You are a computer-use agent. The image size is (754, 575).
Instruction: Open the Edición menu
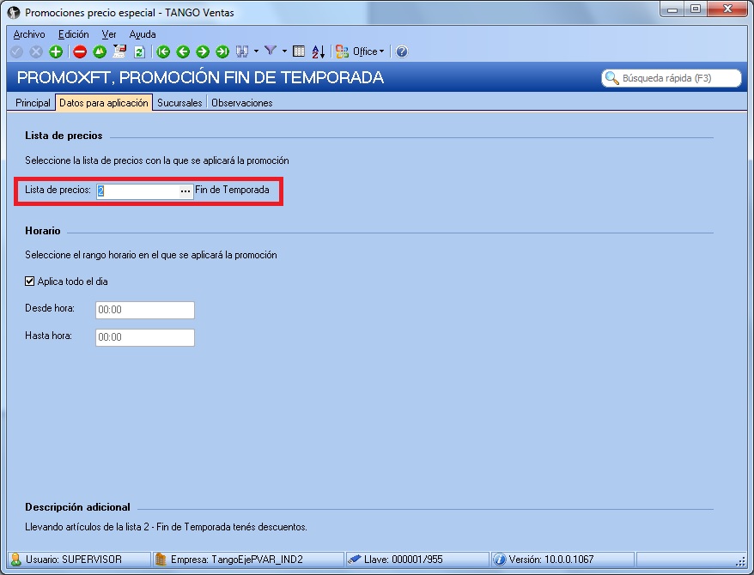(74, 34)
